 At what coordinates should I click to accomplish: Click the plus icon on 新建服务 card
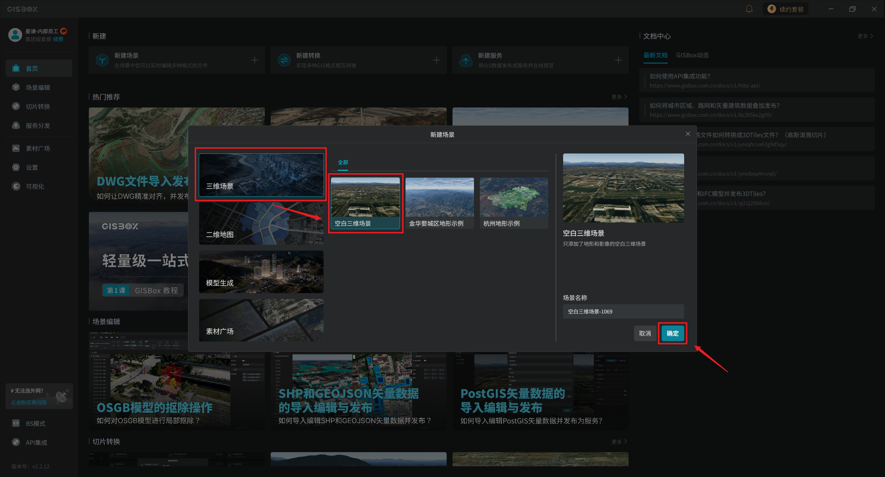[x=618, y=60]
